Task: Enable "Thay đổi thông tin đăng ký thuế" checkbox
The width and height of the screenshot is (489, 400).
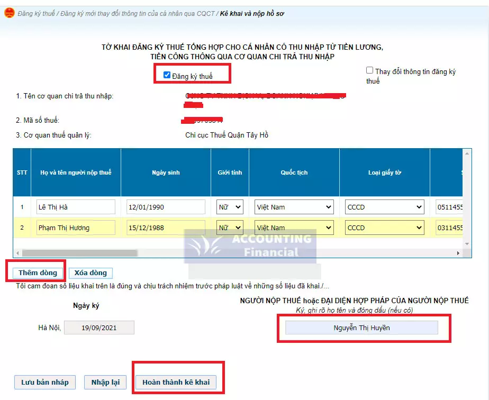Action: tap(369, 70)
